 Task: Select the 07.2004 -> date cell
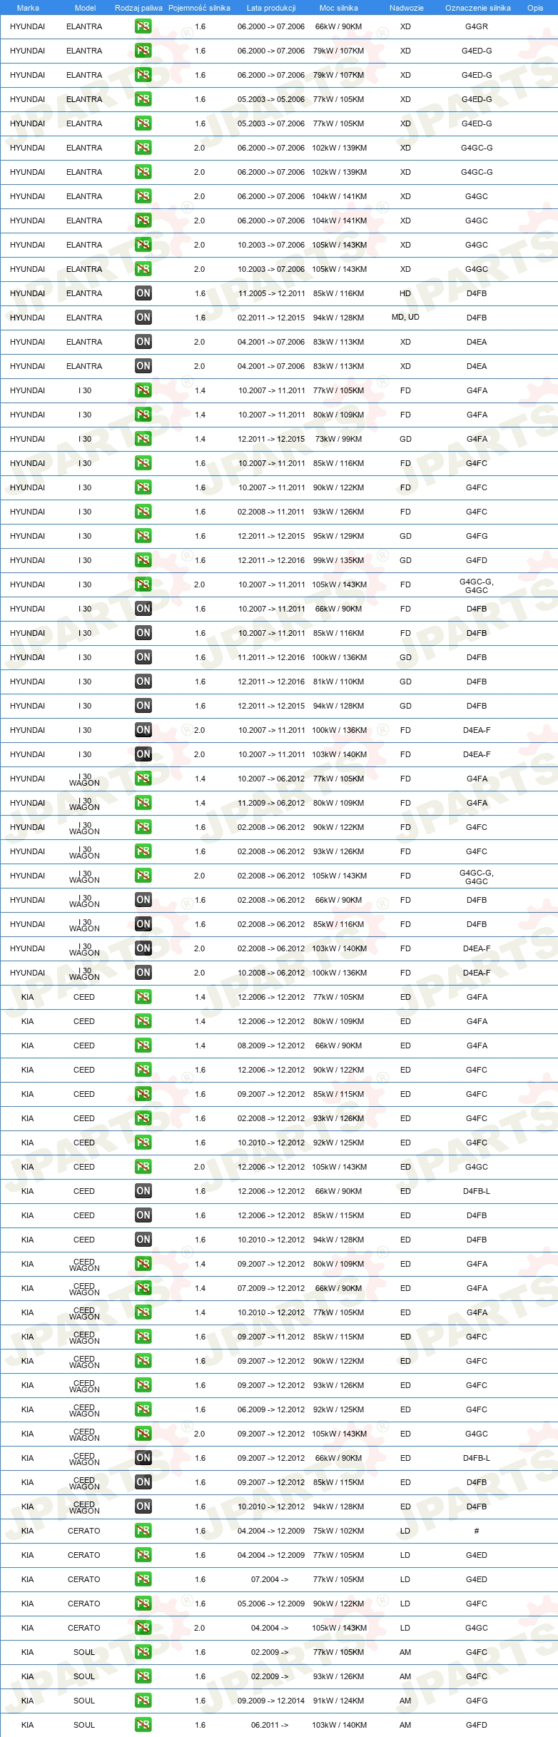(270, 1579)
